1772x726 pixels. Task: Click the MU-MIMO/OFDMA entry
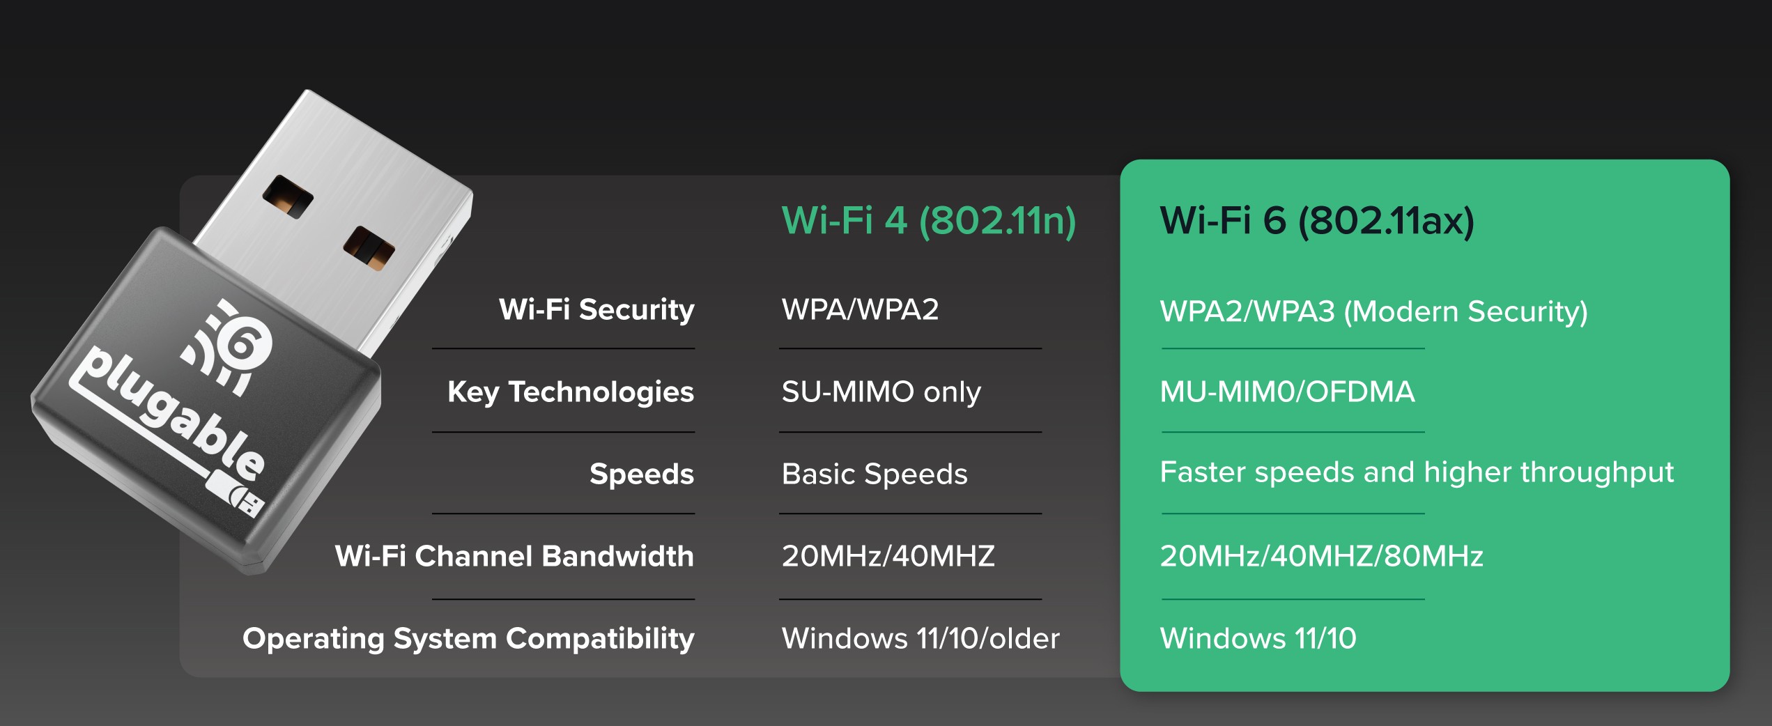(x=1287, y=392)
